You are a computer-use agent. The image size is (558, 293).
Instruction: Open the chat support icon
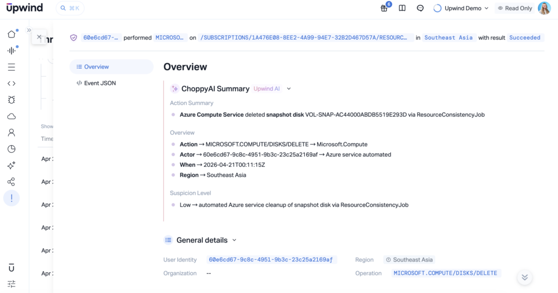(x=420, y=8)
